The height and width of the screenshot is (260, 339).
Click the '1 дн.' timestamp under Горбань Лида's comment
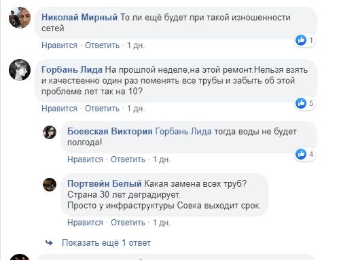[x=136, y=109]
